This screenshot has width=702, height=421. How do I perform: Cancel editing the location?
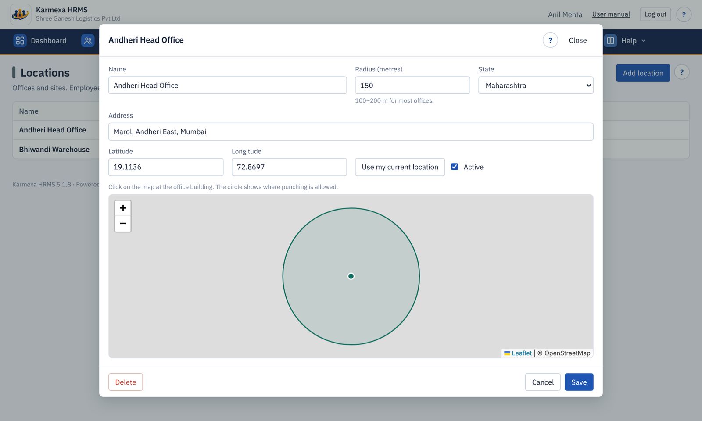coord(543,382)
